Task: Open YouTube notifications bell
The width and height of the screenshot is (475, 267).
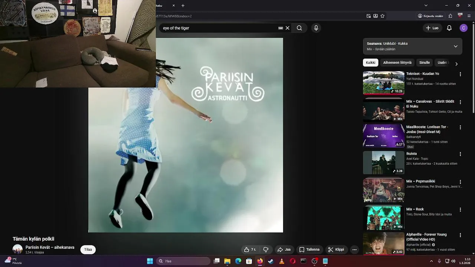Action: click(x=449, y=28)
